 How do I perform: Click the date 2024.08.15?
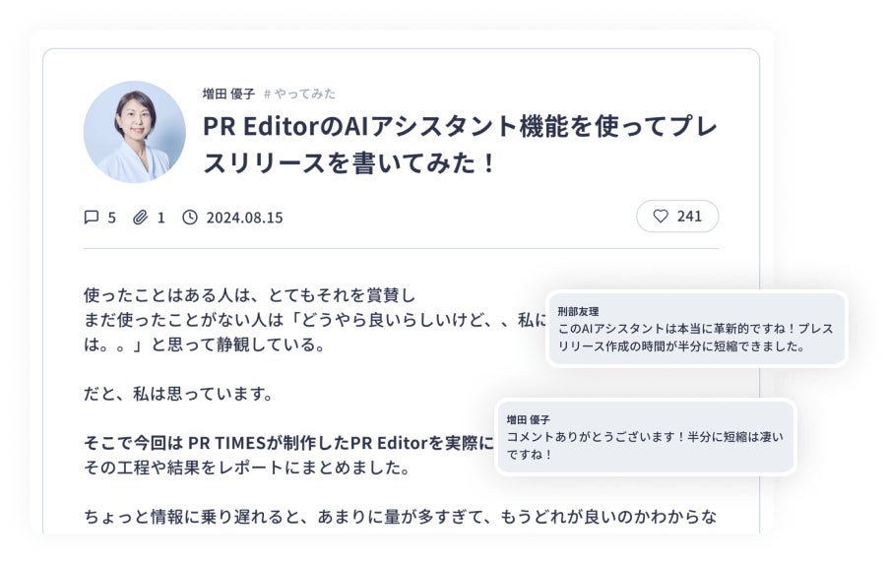245,218
